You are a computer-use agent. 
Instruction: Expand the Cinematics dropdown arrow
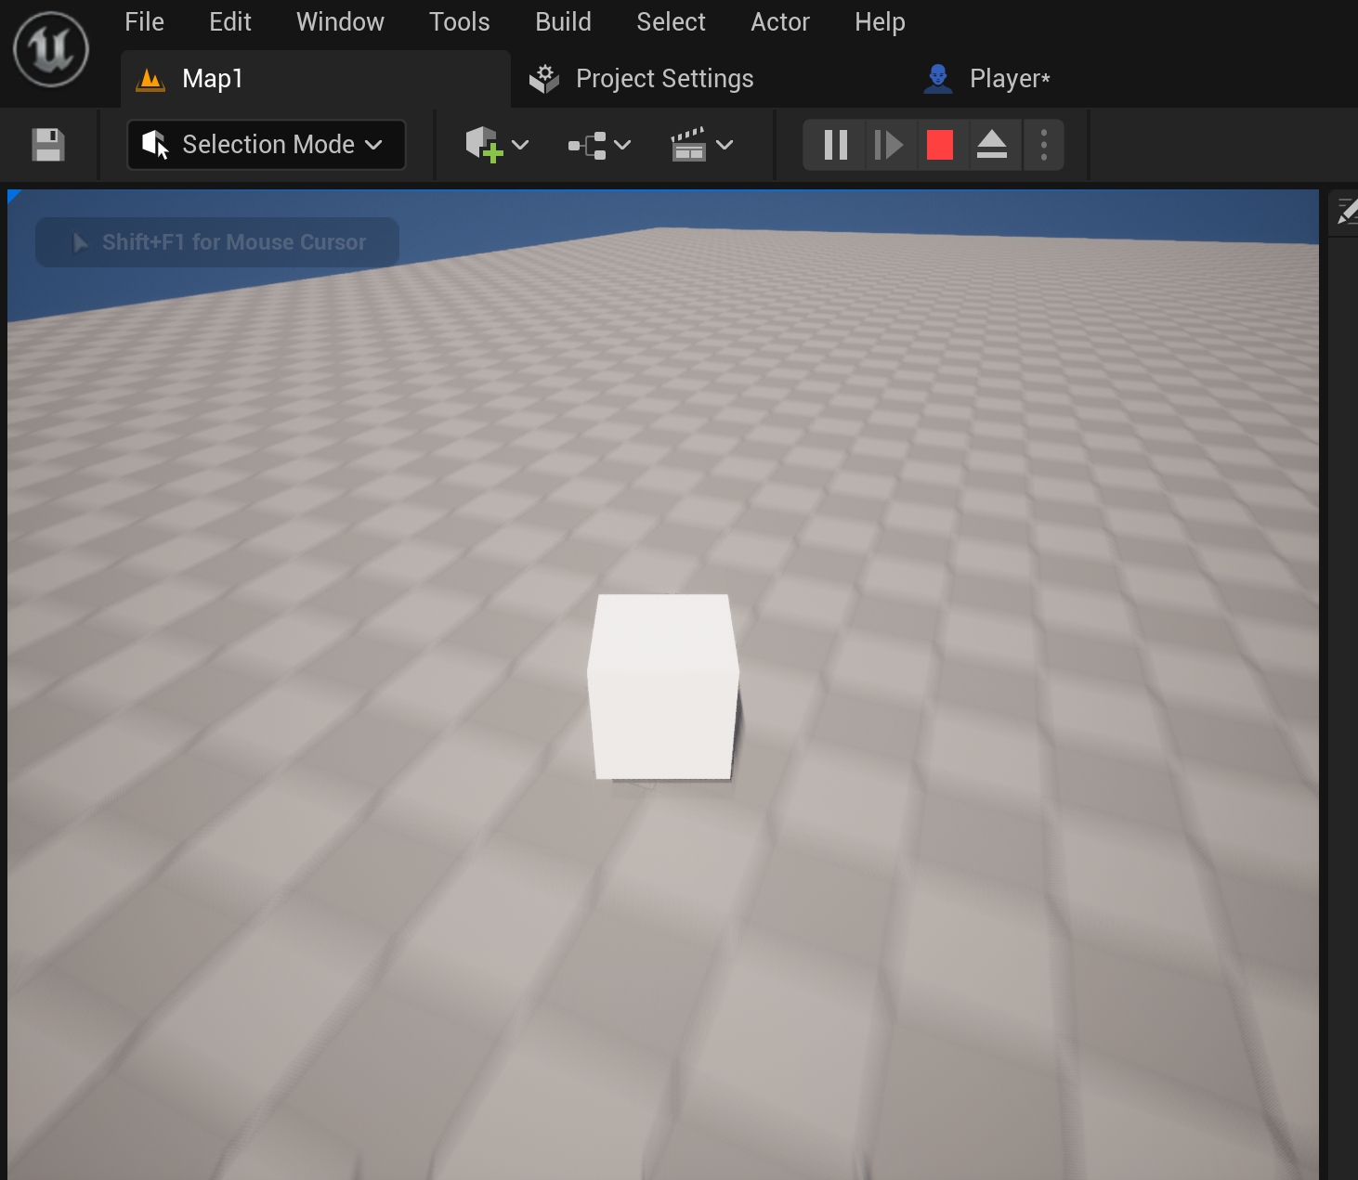tap(725, 145)
